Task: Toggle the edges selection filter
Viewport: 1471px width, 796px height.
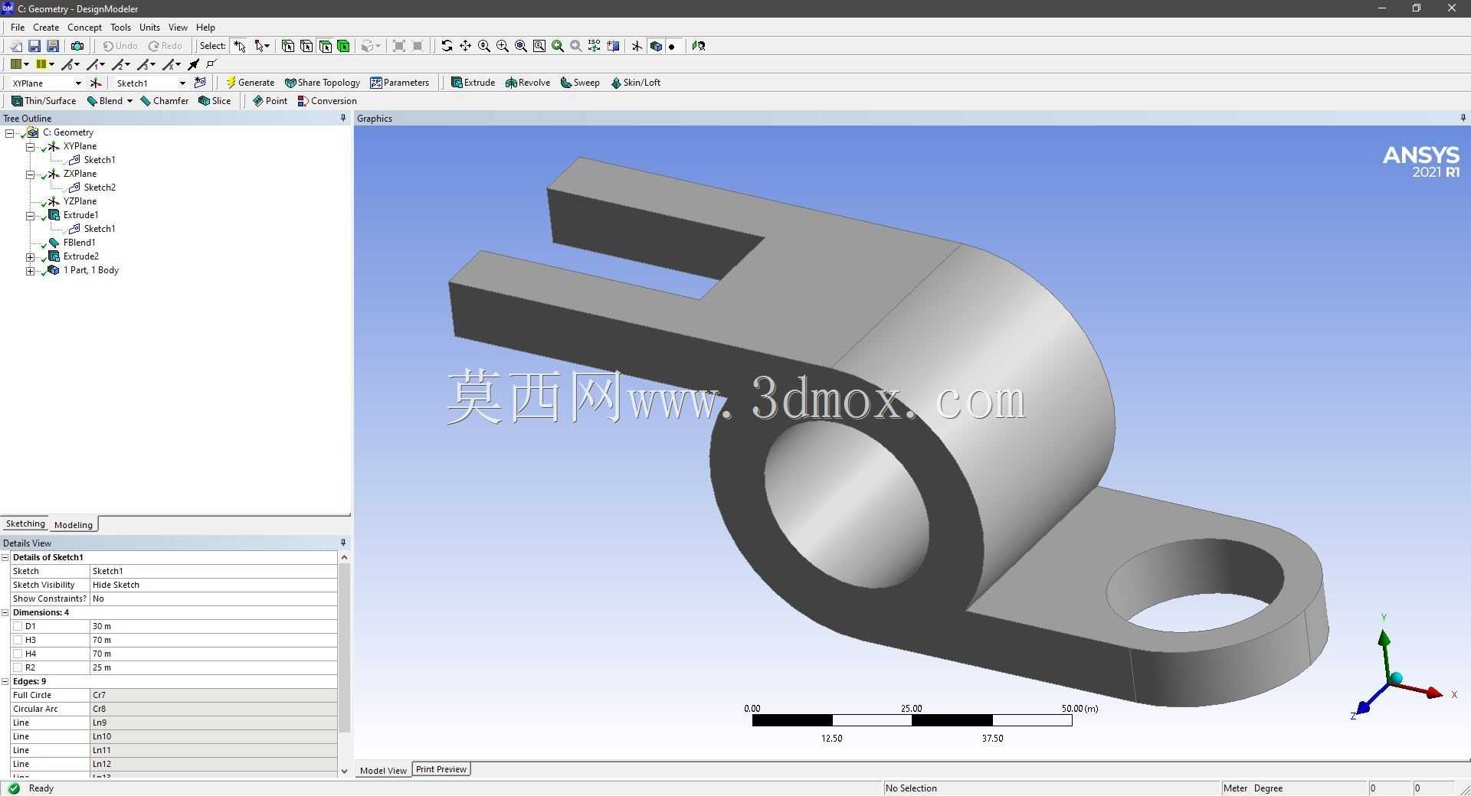Action: 306,46
